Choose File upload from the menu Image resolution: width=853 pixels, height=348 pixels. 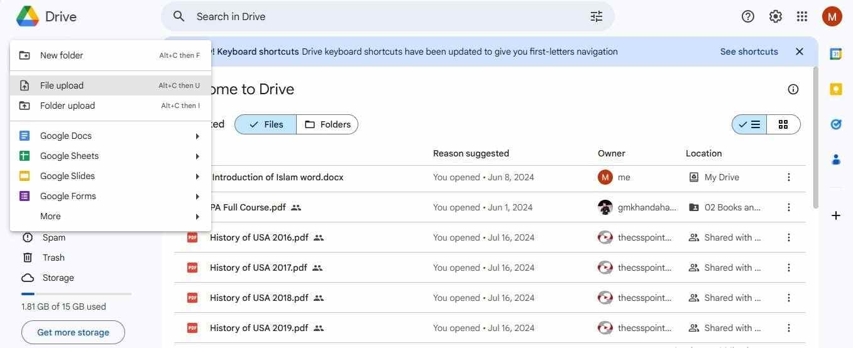[111, 85]
